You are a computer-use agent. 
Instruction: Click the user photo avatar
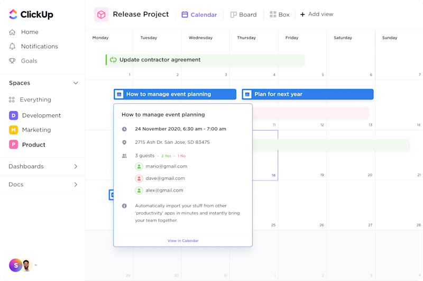(26, 265)
